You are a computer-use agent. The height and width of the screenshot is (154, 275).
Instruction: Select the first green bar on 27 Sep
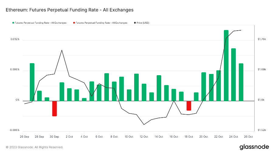click(x=32, y=82)
